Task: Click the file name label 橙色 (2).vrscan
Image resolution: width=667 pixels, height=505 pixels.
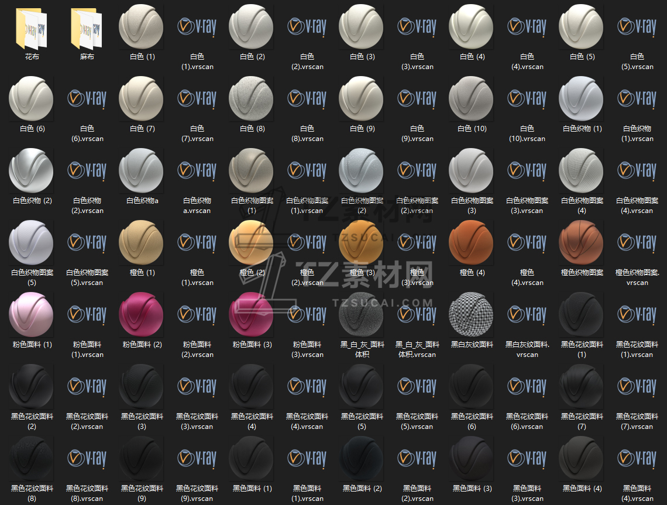Action: click(x=307, y=277)
